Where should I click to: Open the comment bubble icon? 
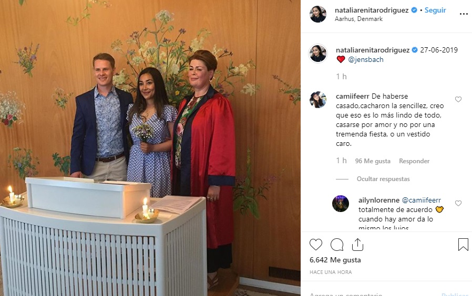click(337, 245)
